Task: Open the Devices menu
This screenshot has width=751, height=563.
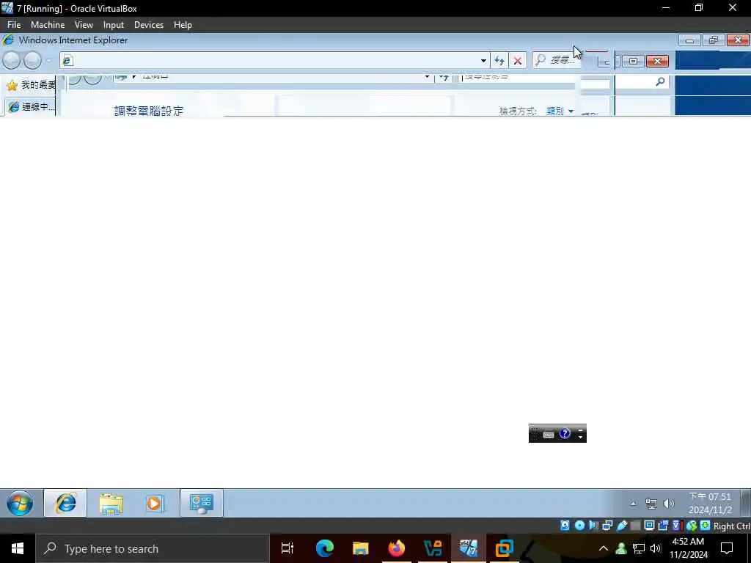Action: pyautogui.click(x=148, y=25)
